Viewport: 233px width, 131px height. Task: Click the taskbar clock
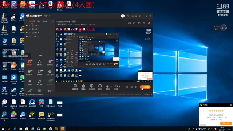pos(222,129)
